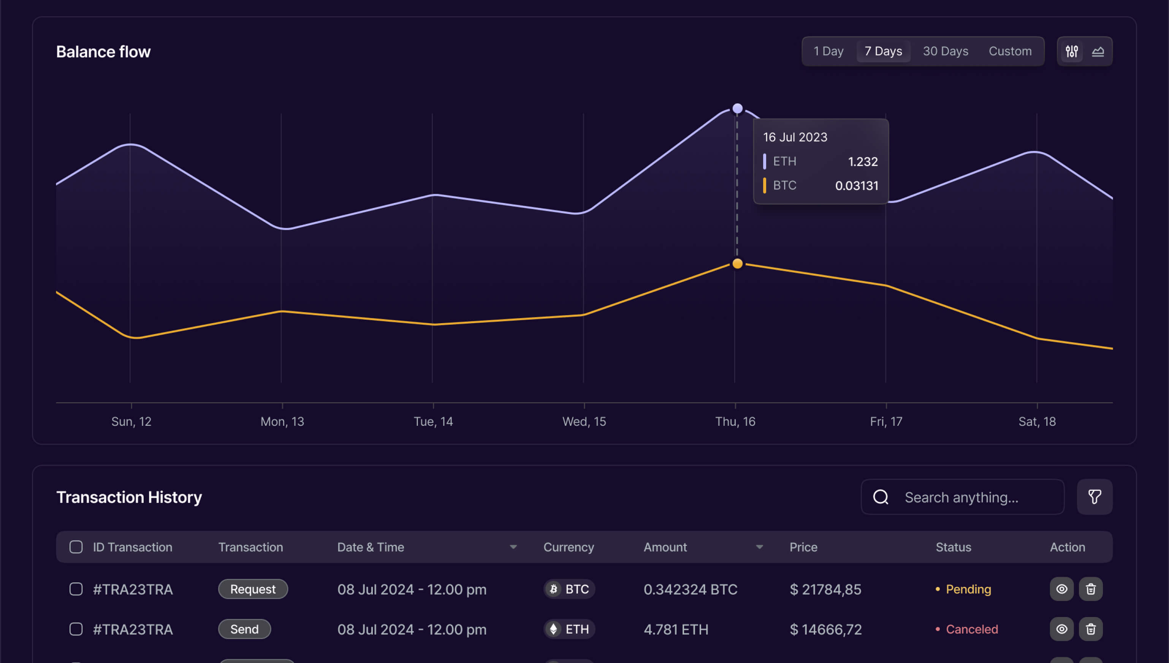View details of the Pending BTC transaction
The width and height of the screenshot is (1169, 663).
coord(1061,589)
